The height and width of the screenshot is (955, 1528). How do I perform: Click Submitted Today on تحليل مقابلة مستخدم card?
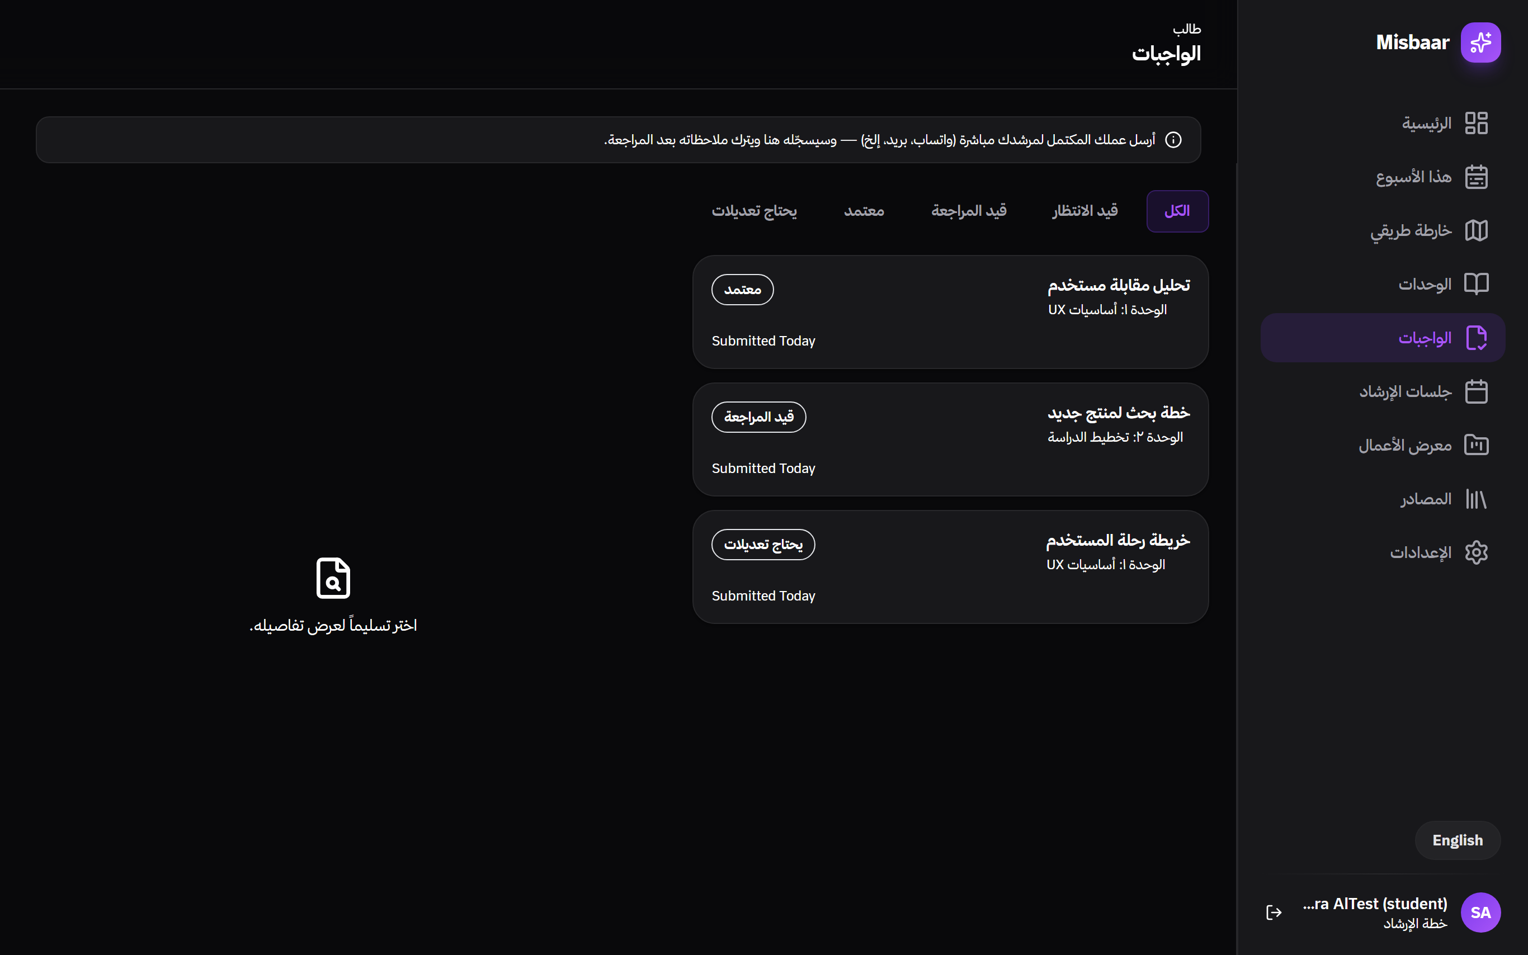763,341
